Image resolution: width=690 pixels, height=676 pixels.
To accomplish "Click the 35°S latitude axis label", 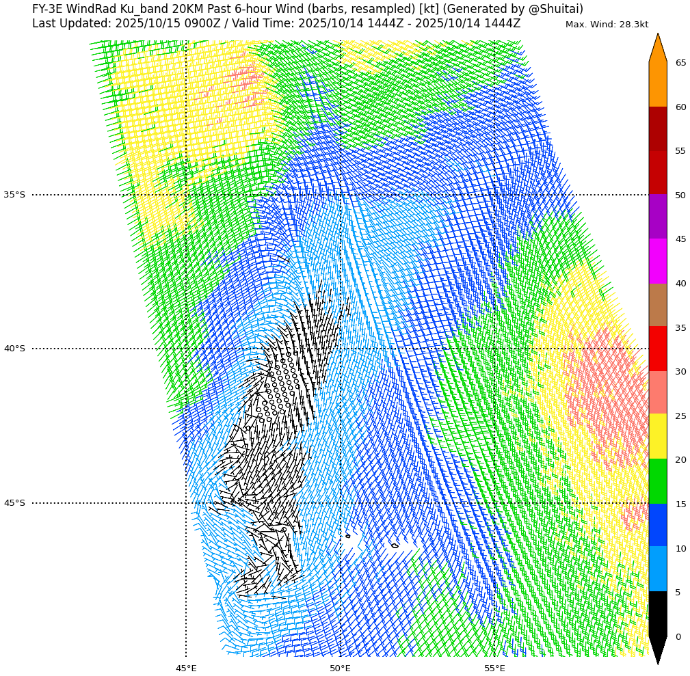I will tap(14, 195).
